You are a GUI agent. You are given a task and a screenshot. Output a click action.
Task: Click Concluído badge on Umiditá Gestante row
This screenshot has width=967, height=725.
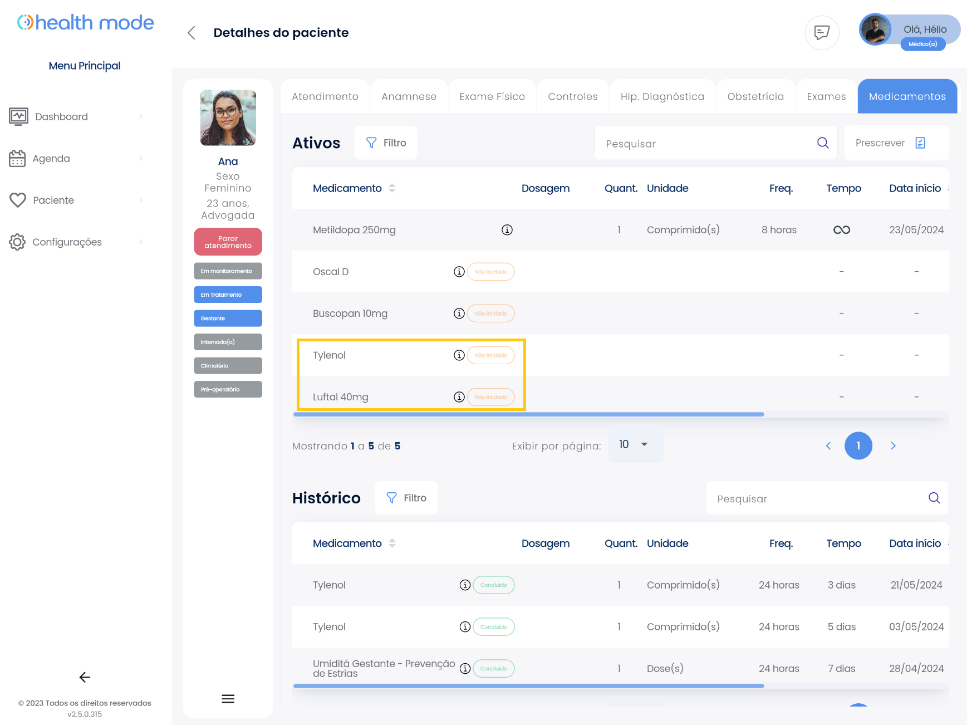(x=494, y=669)
